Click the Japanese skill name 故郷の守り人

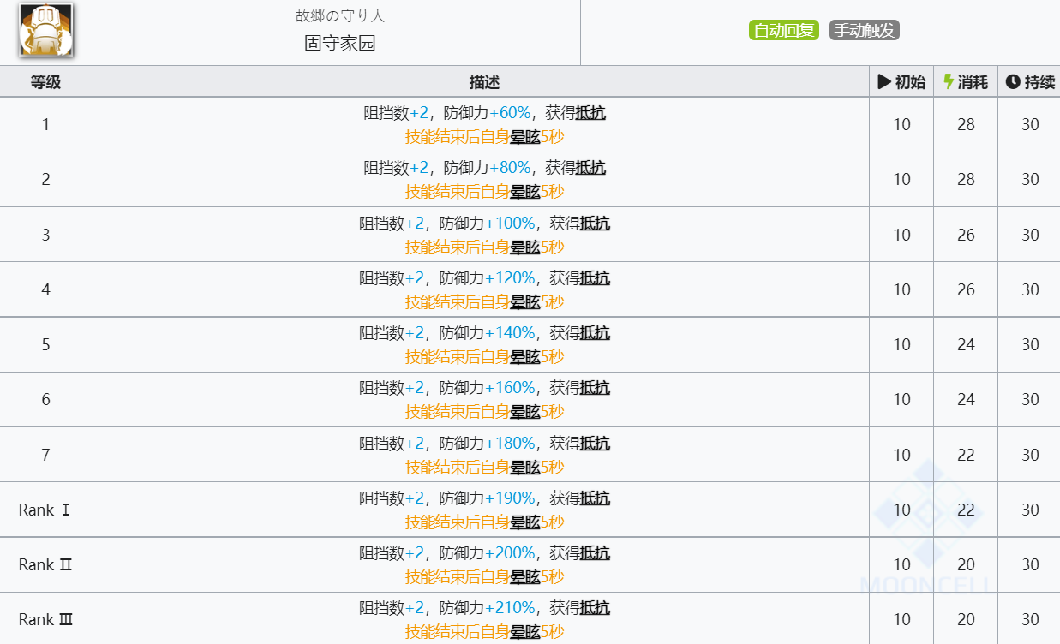click(340, 16)
